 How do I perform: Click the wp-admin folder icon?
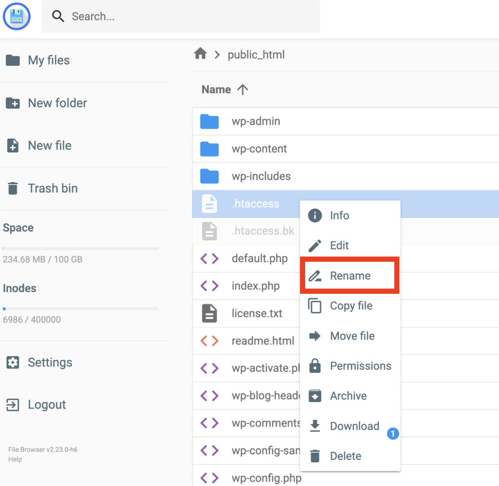pyautogui.click(x=210, y=121)
